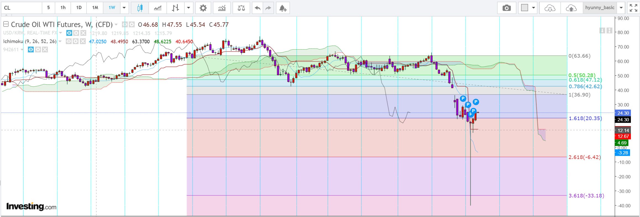The height and width of the screenshot is (217, 640).
Task: Click the symbol input showing CL
Action: [22, 8]
